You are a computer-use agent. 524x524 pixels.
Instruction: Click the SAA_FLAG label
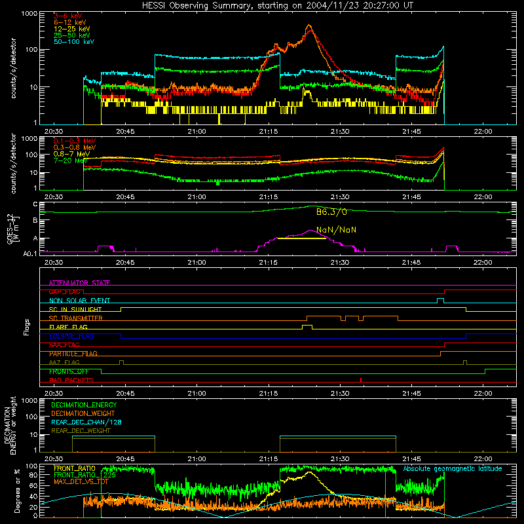pyautogui.click(x=64, y=345)
